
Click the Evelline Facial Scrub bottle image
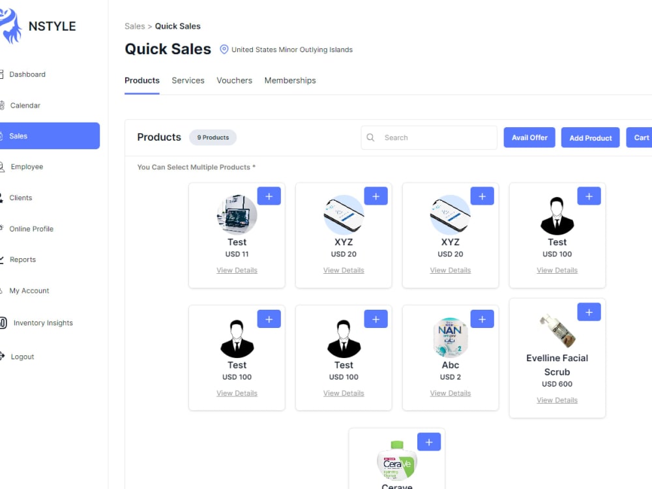(x=557, y=331)
